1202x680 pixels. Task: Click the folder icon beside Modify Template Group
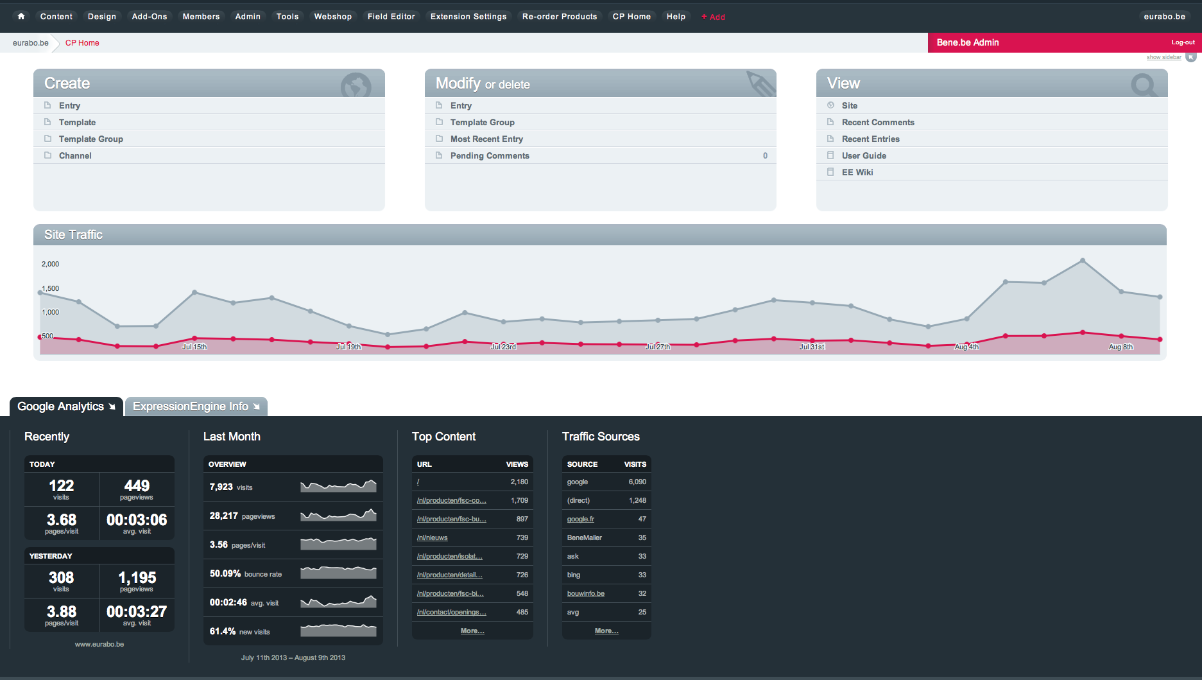(439, 122)
